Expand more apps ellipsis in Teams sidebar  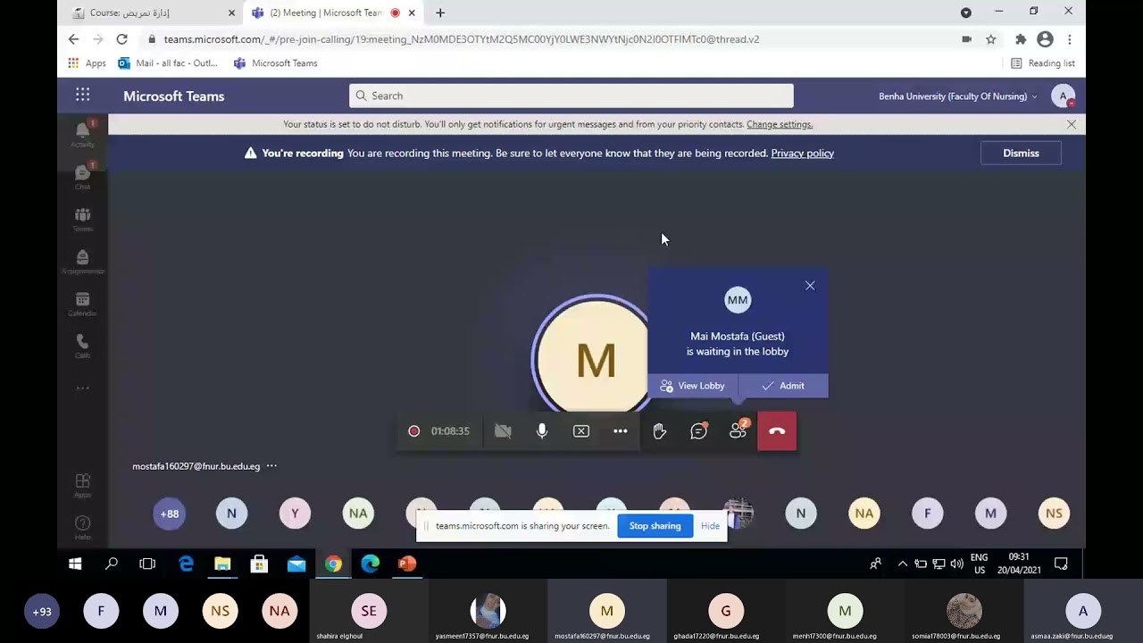[x=82, y=388]
